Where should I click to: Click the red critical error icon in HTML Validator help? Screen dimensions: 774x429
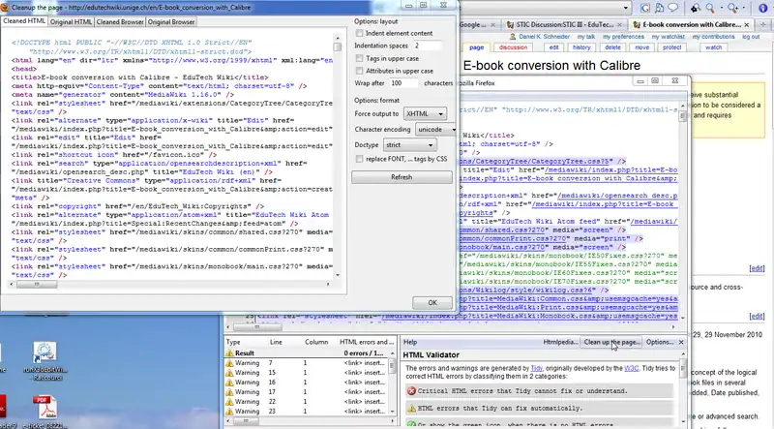[410, 389]
